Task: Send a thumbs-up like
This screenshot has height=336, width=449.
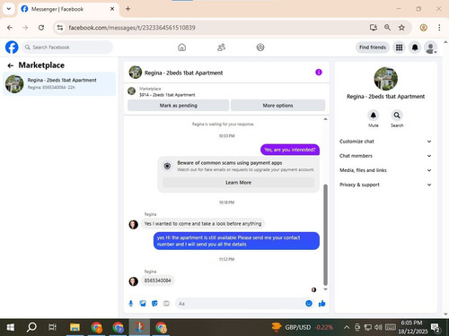Action: [x=322, y=304]
